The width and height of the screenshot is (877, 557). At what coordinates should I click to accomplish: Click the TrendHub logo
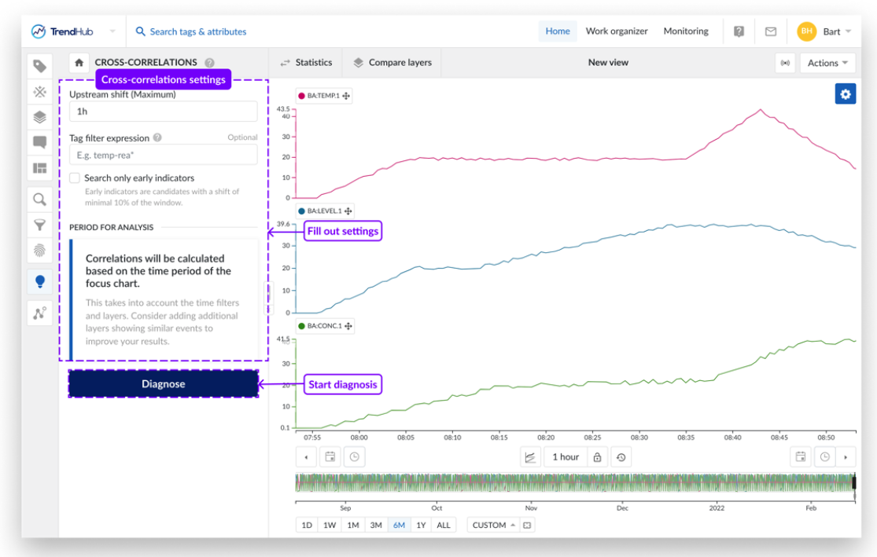click(62, 31)
